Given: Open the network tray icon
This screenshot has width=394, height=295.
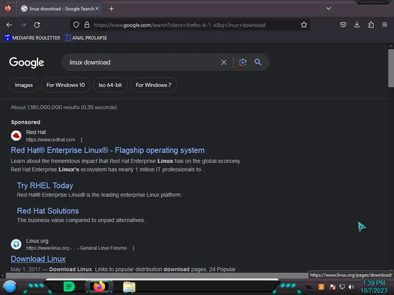Looking at the screenshot, I should 342,287.
